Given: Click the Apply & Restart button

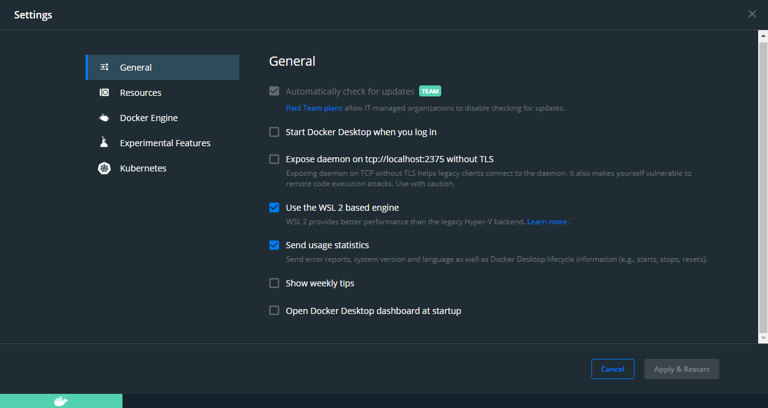Looking at the screenshot, I should tap(682, 369).
